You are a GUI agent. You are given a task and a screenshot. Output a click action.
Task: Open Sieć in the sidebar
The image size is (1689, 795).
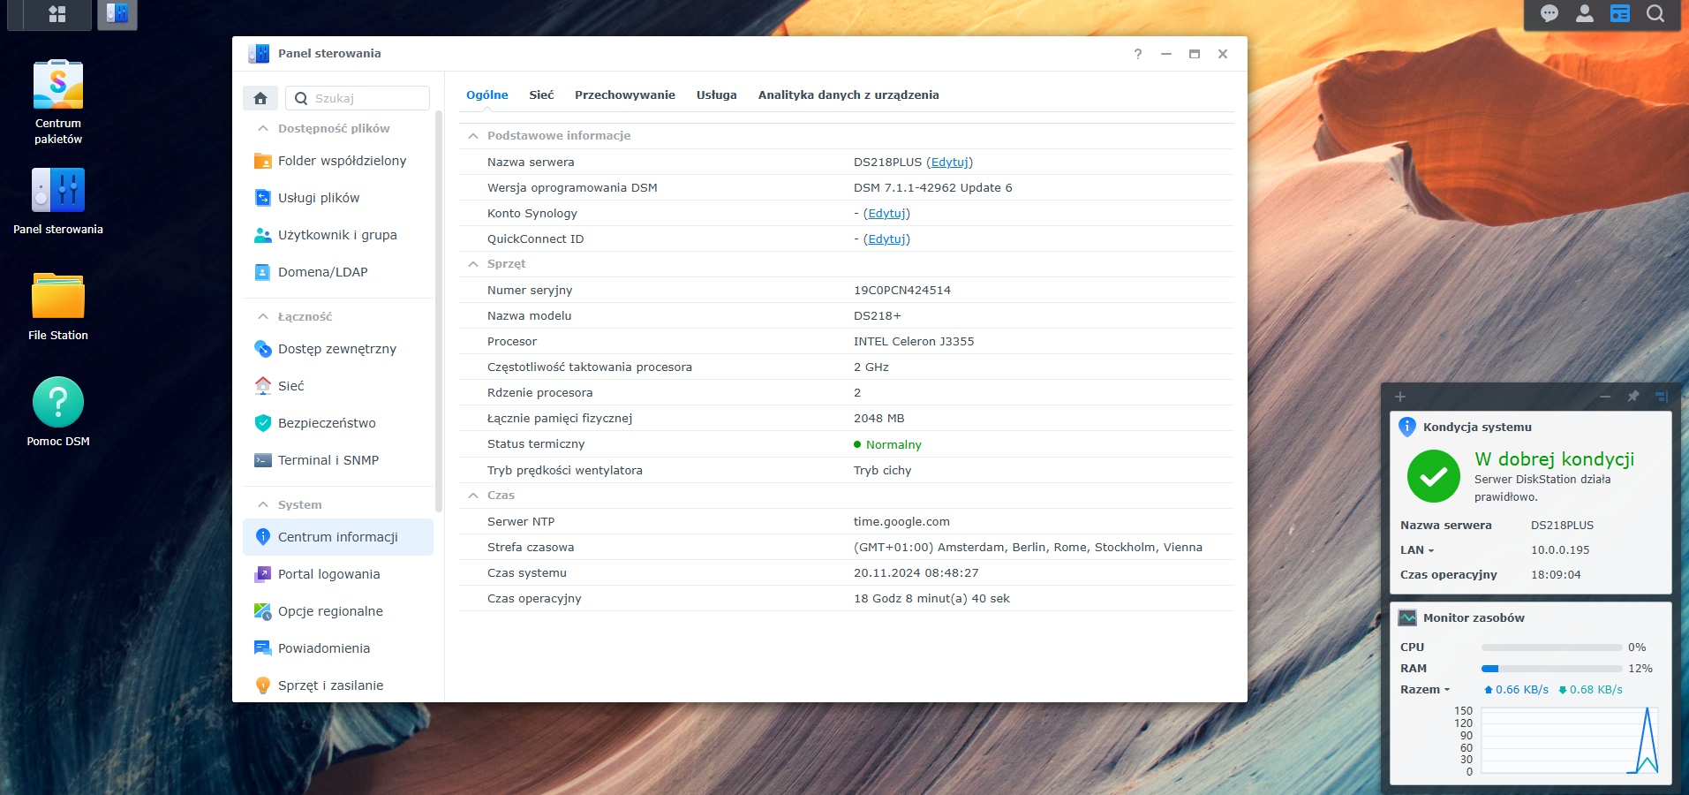pos(338,386)
